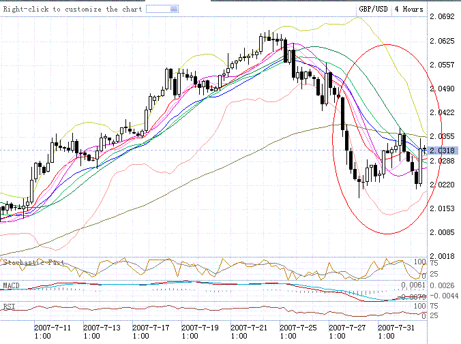Click the 4 Hours timeframe label
Viewport: 461px width, 344px height.
(x=409, y=10)
